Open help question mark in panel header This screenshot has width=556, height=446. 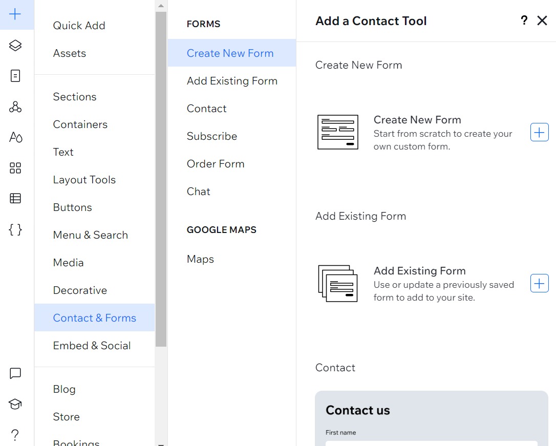524,20
